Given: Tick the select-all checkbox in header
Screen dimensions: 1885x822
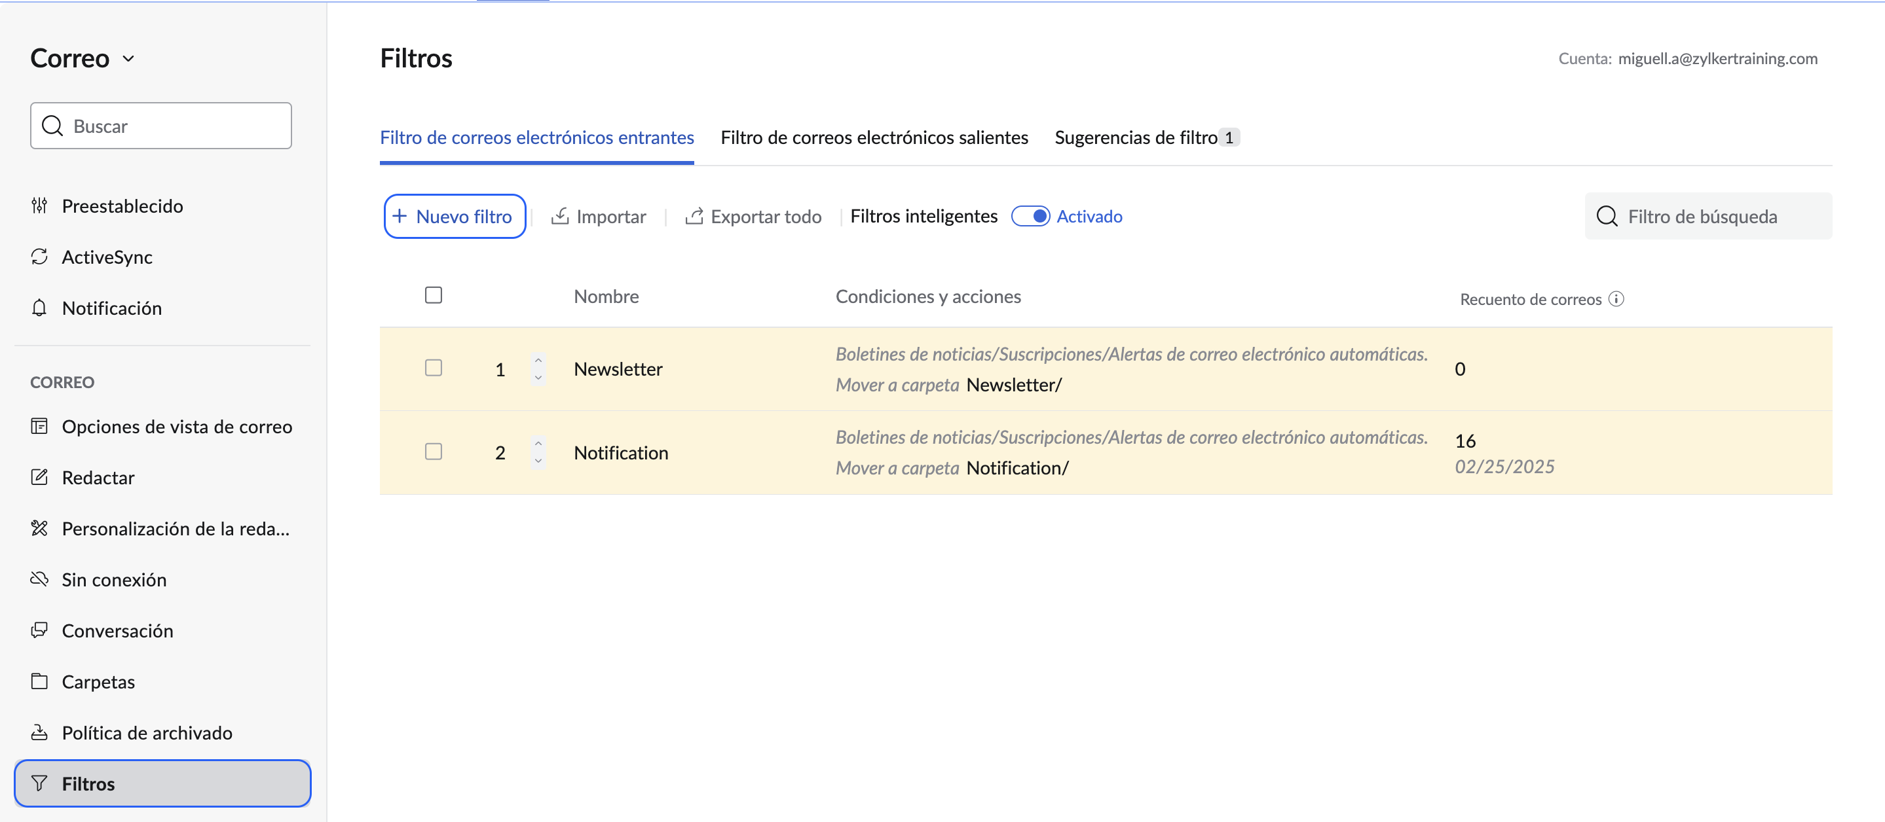Looking at the screenshot, I should pyautogui.click(x=434, y=295).
